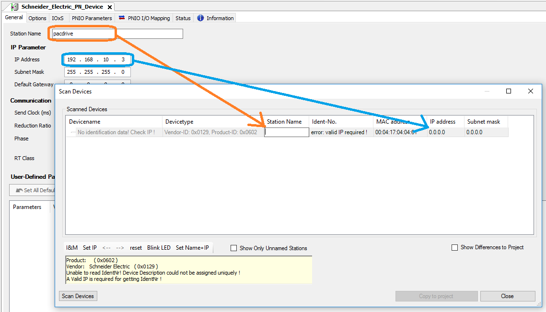Click Set IP in scan toolbar
Screen dimensions: 546x312
90,248
